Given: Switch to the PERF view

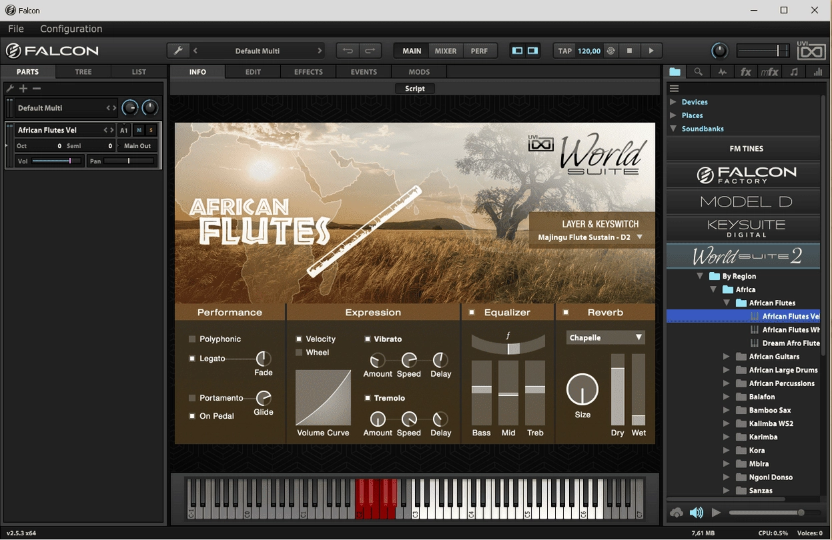Looking at the screenshot, I should point(479,51).
